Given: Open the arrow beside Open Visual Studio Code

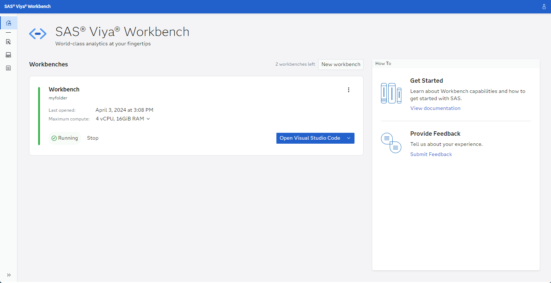Looking at the screenshot, I should click(x=349, y=138).
